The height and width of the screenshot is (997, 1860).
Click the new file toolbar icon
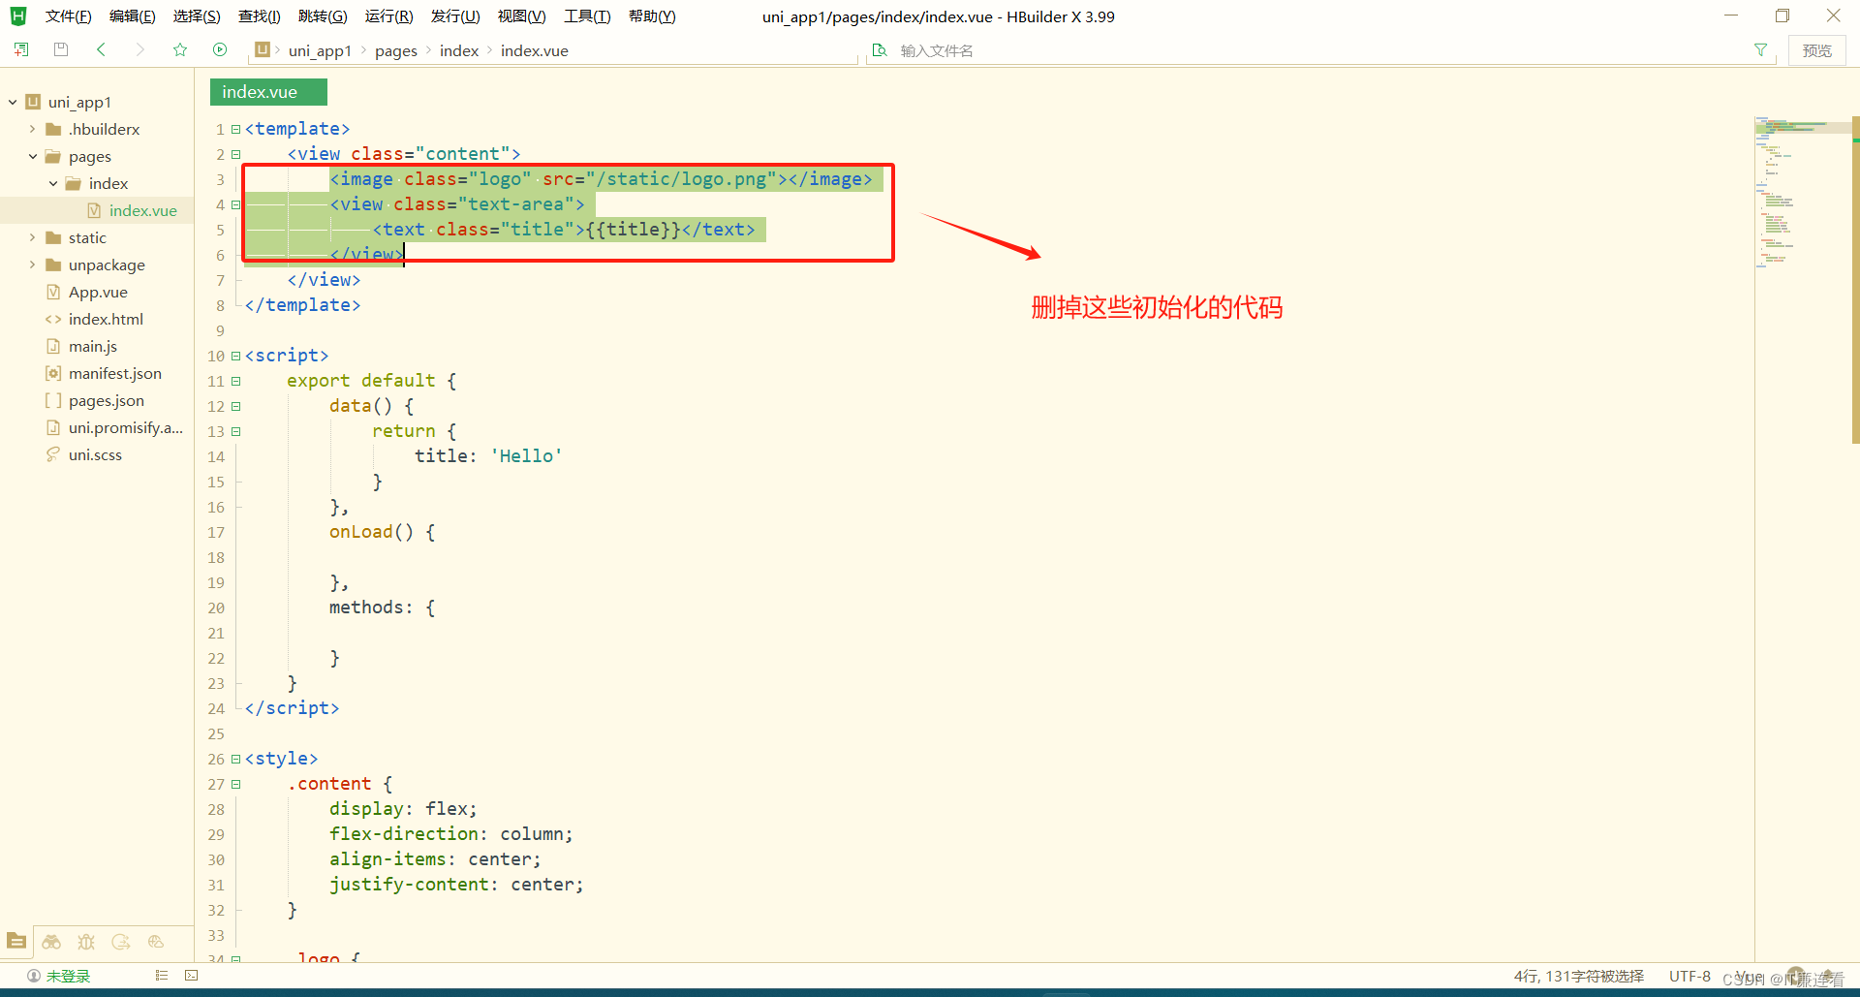(21, 49)
